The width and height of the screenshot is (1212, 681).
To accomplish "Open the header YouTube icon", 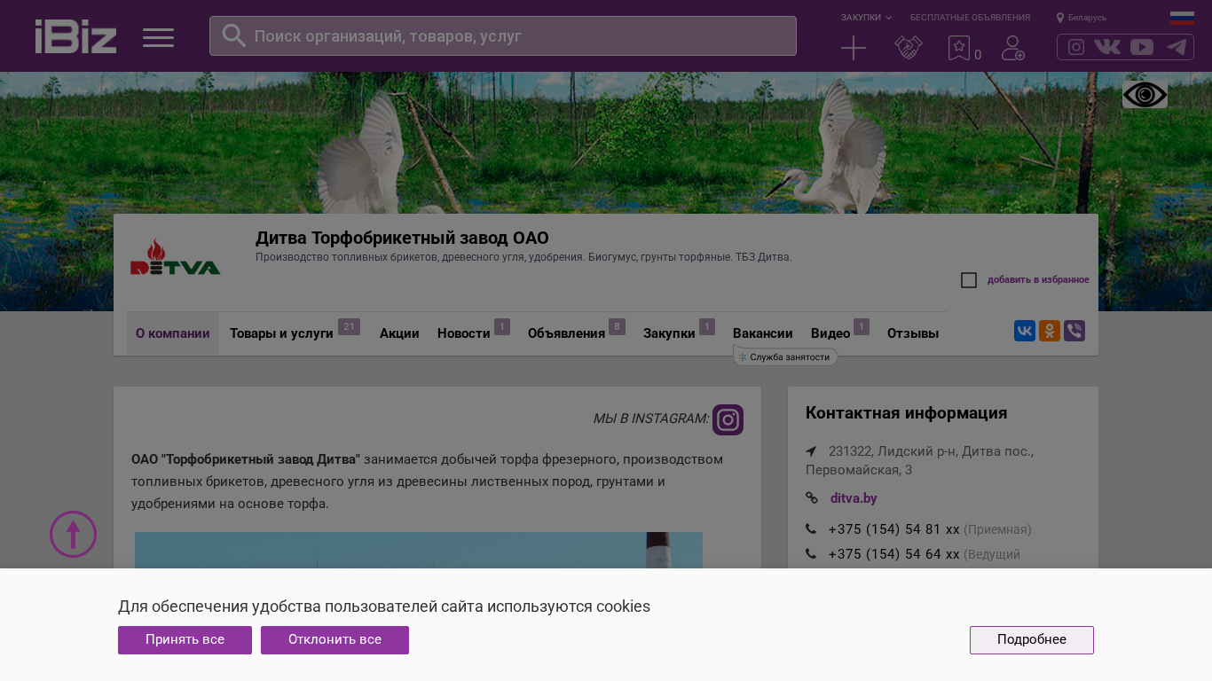I will click(x=1142, y=47).
